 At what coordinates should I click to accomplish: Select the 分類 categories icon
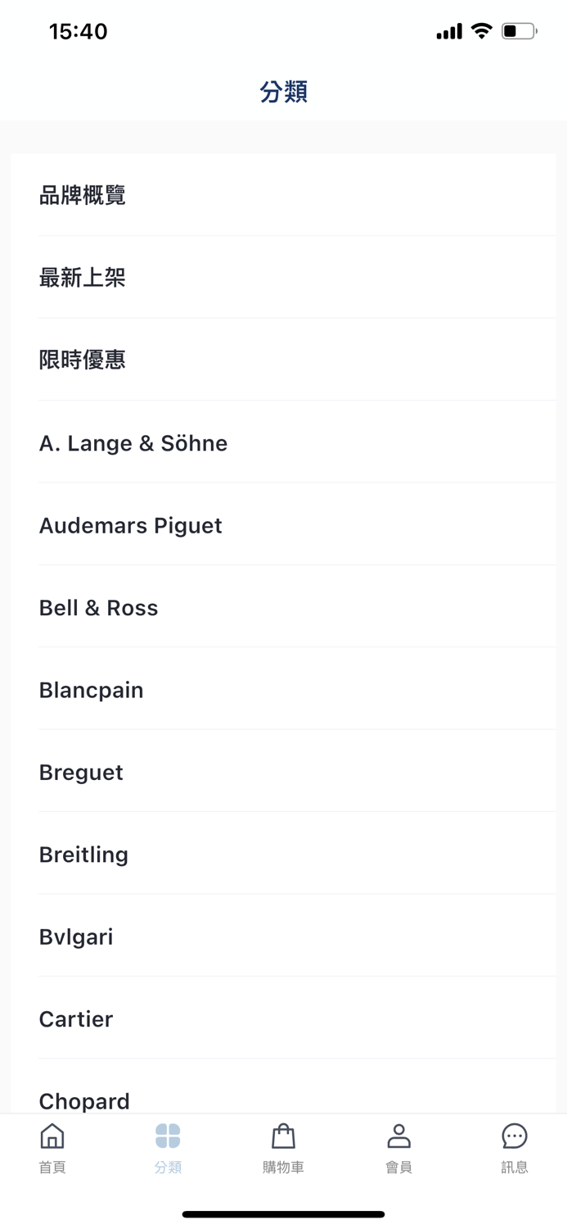[168, 1136]
